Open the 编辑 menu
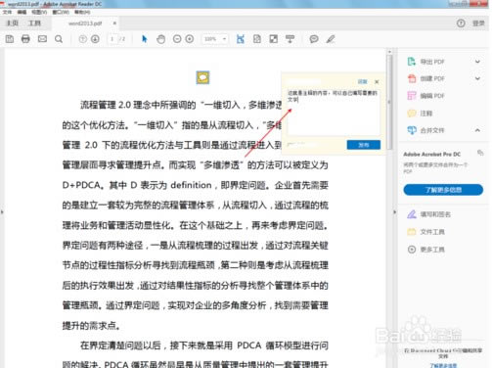 coord(22,12)
